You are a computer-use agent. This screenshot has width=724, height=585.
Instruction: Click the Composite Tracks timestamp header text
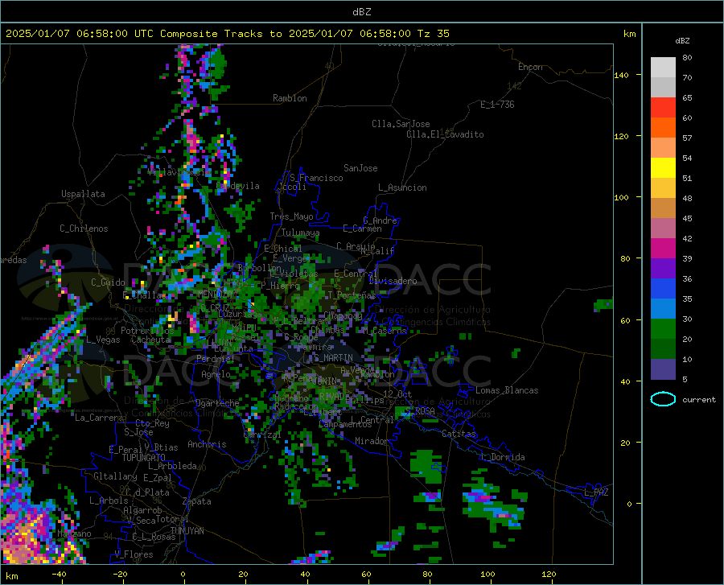pyautogui.click(x=227, y=34)
